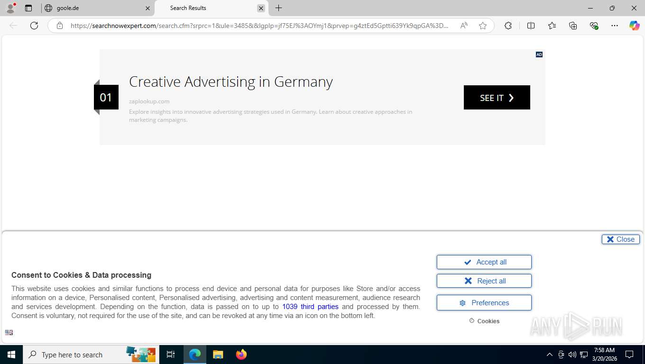Activate Read aloud icon in address bar

click(464, 26)
